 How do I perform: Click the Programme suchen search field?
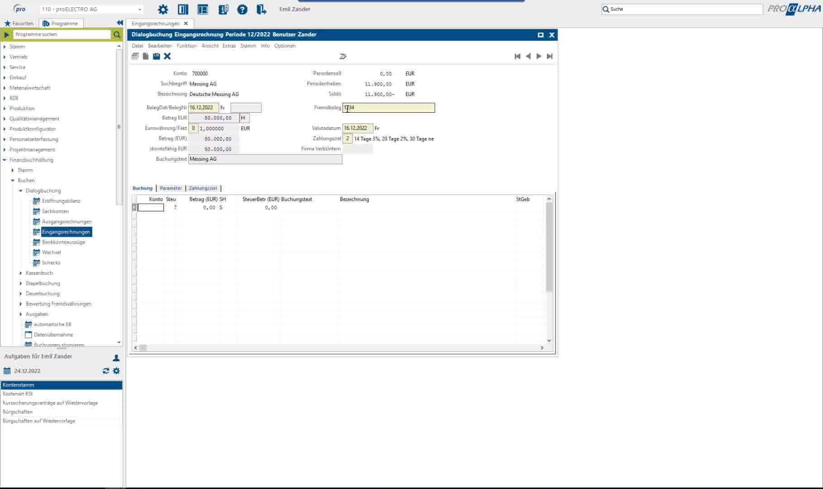62,34
